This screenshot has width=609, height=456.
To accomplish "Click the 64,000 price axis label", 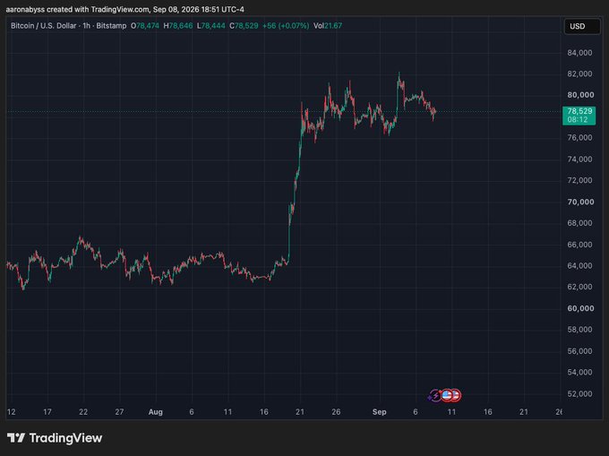I will (x=579, y=266).
